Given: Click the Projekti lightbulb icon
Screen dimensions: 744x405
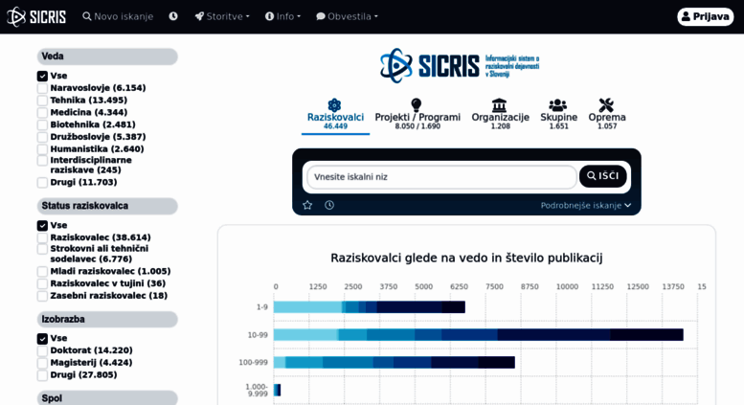Looking at the screenshot, I should click(417, 104).
